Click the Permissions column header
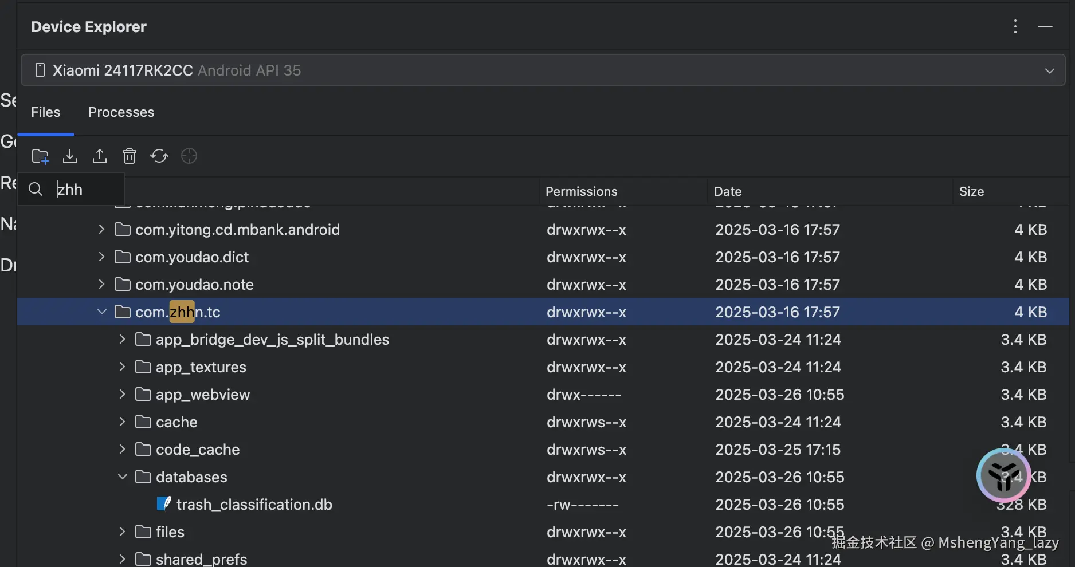The width and height of the screenshot is (1075, 567). coord(582,191)
